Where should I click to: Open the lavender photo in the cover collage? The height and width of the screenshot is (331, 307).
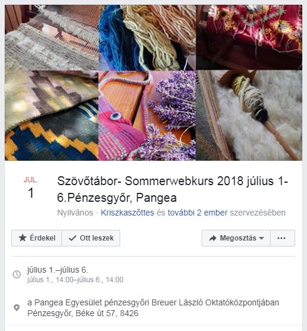[147, 115]
